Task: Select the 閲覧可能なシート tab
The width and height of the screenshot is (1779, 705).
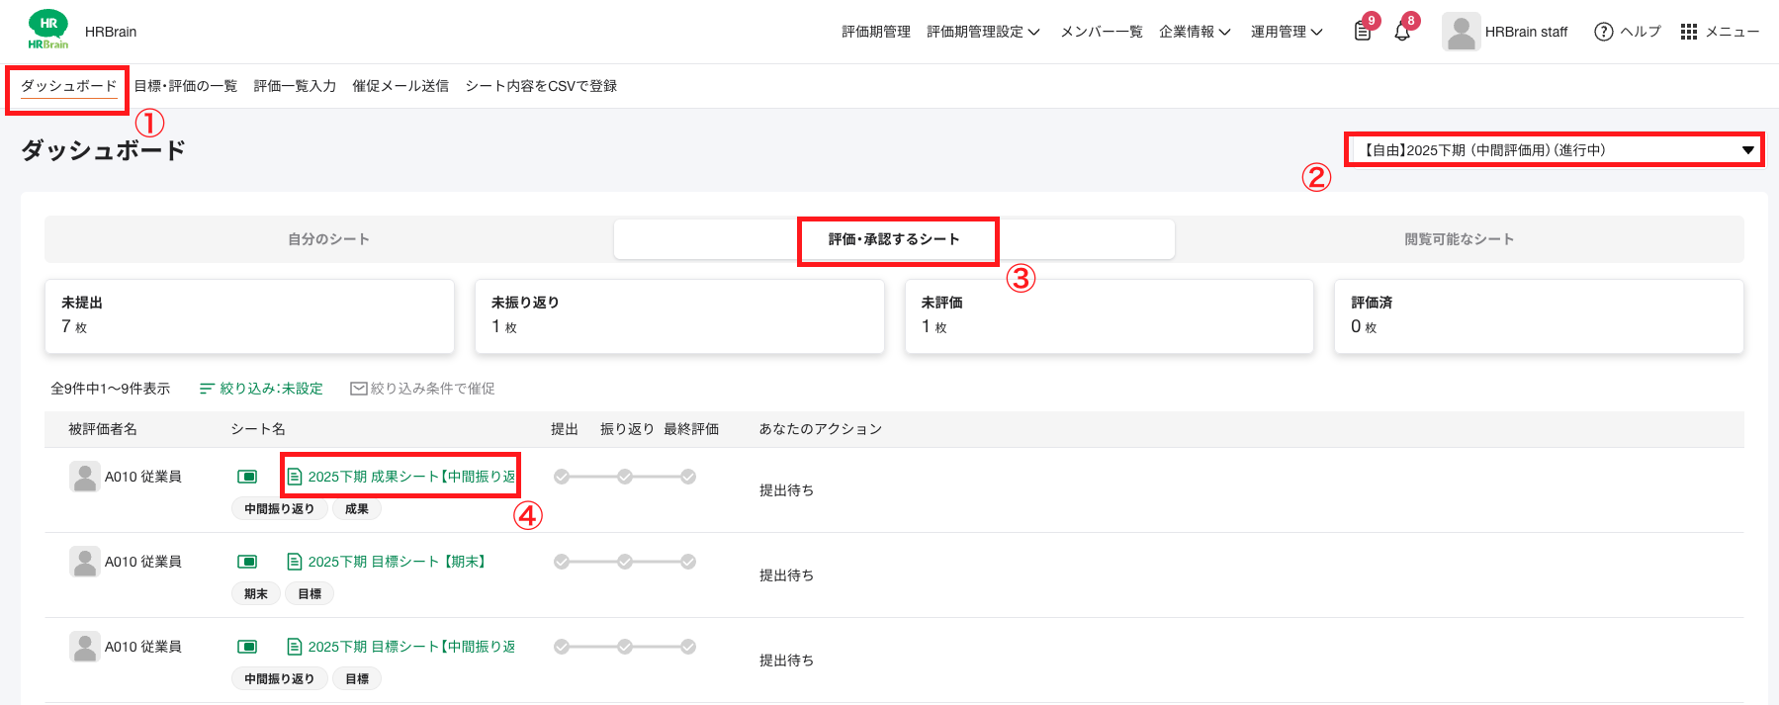Action: click(x=1460, y=239)
